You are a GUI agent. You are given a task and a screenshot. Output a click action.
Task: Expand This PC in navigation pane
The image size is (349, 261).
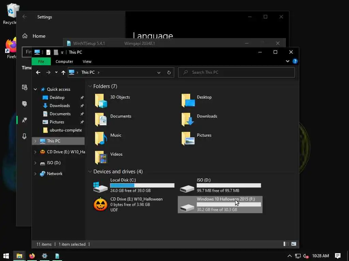point(35,141)
